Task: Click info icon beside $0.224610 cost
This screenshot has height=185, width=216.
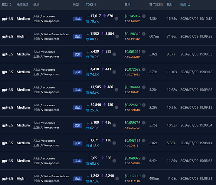Action: (x=144, y=105)
